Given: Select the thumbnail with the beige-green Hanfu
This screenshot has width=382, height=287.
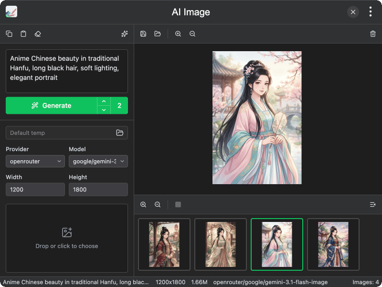Looking at the screenshot, I should pos(221,244).
